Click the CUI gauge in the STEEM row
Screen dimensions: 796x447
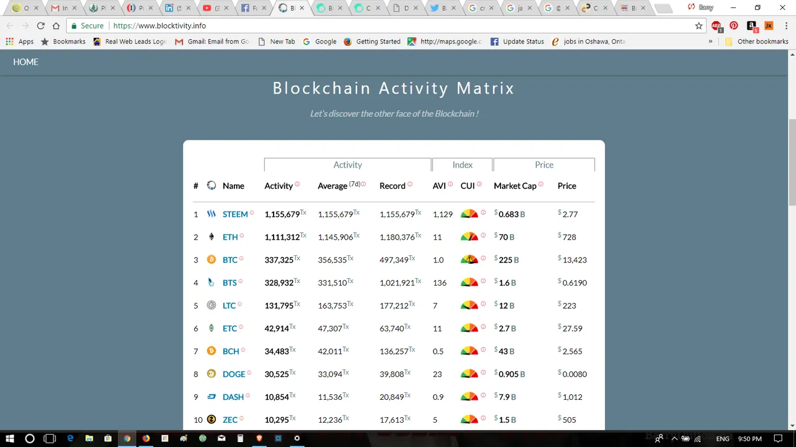pyautogui.click(x=470, y=214)
